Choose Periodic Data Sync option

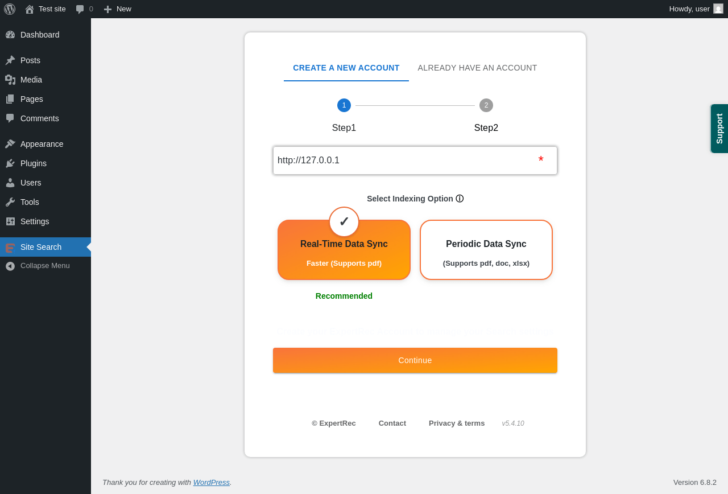point(486,250)
